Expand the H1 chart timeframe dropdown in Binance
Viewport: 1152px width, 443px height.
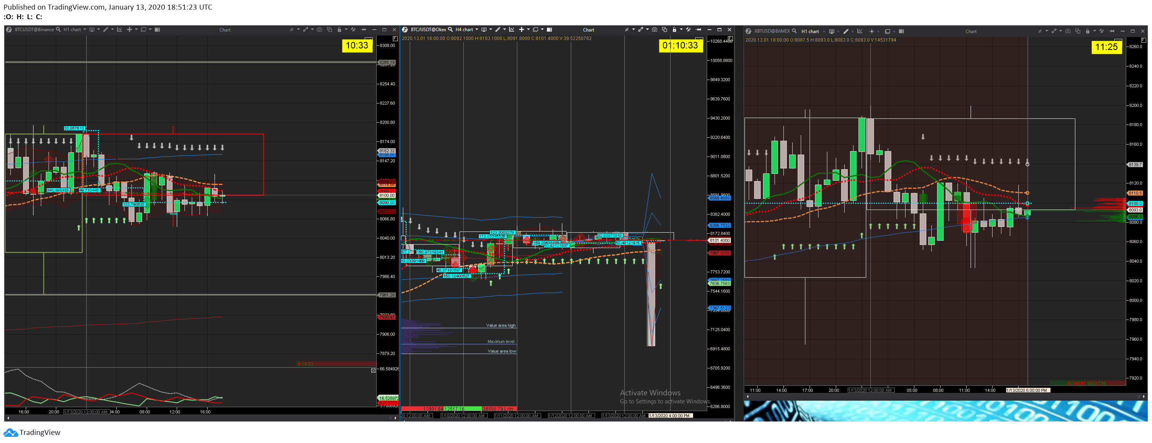[x=84, y=30]
